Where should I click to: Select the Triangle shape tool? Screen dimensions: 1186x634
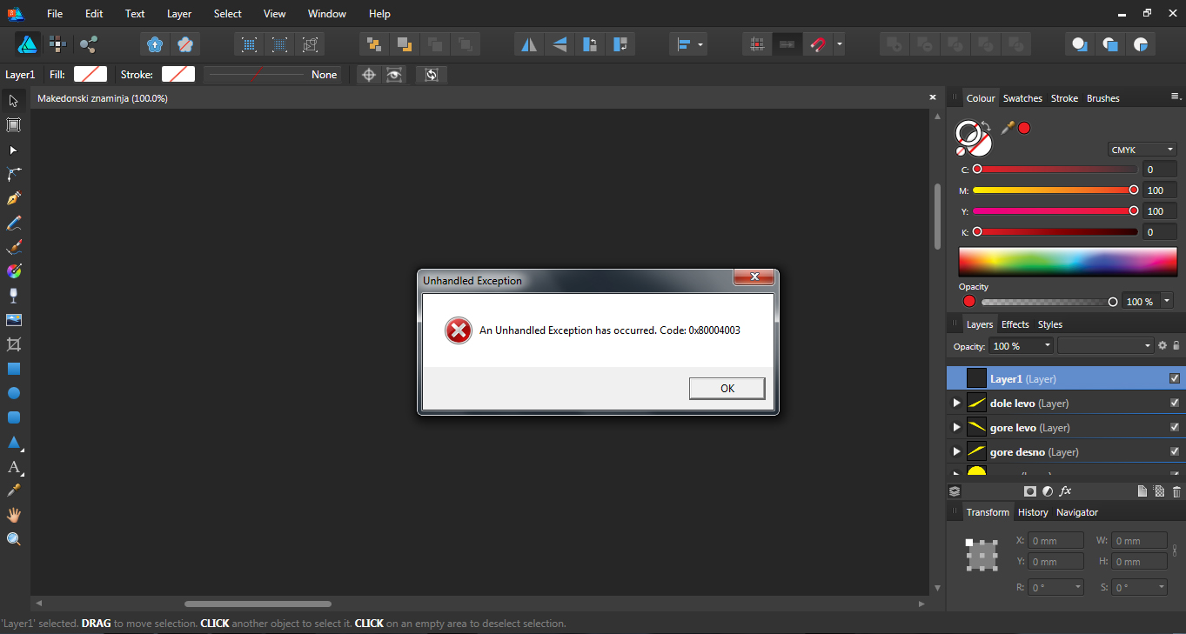(13, 442)
